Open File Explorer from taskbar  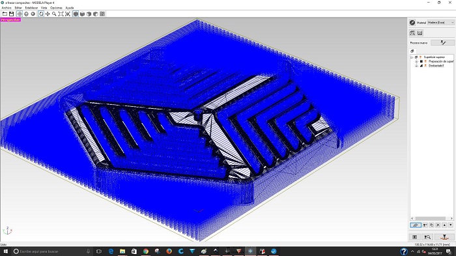pyautogui.click(x=122, y=251)
